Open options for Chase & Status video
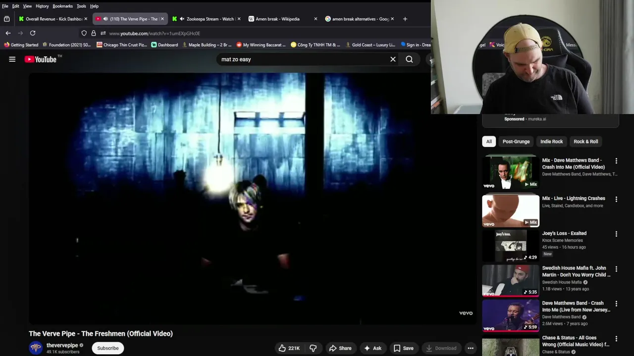The image size is (634, 356). (x=616, y=339)
